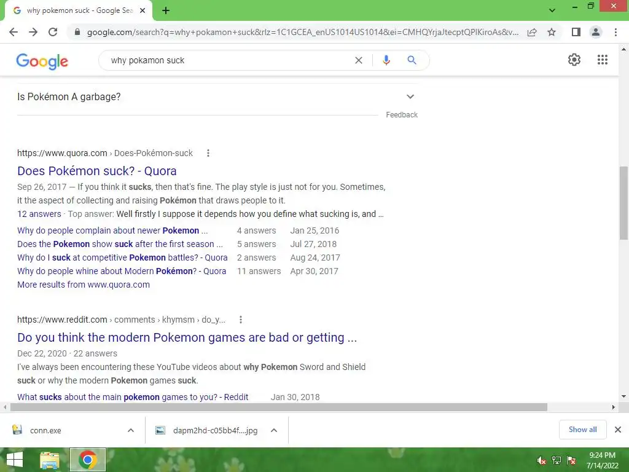This screenshot has height=472, width=629.
Task: Open File Explorer from the taskbar
Action: 50,460
